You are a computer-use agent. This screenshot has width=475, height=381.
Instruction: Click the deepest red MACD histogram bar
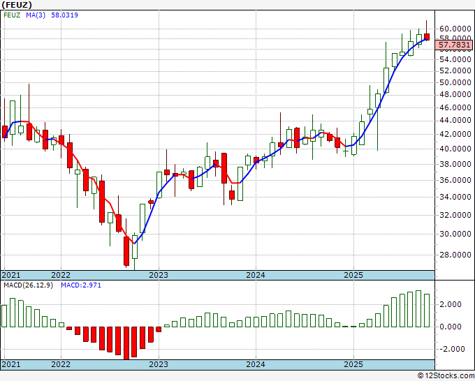[x=126, y=343]
